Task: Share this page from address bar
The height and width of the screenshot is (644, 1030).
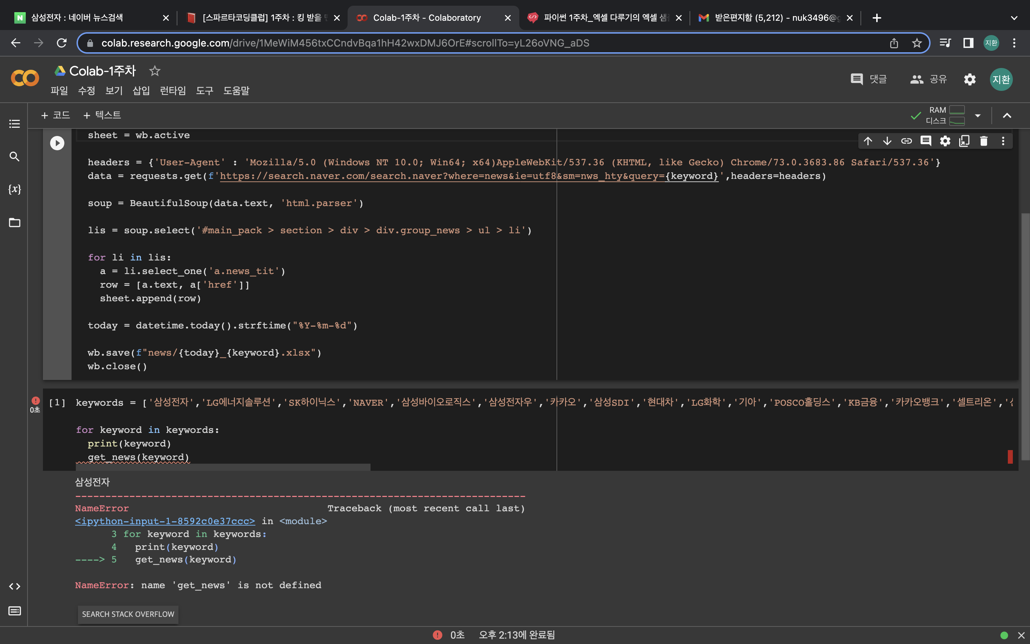Action: pyautogui.click(x=894, y=43)
